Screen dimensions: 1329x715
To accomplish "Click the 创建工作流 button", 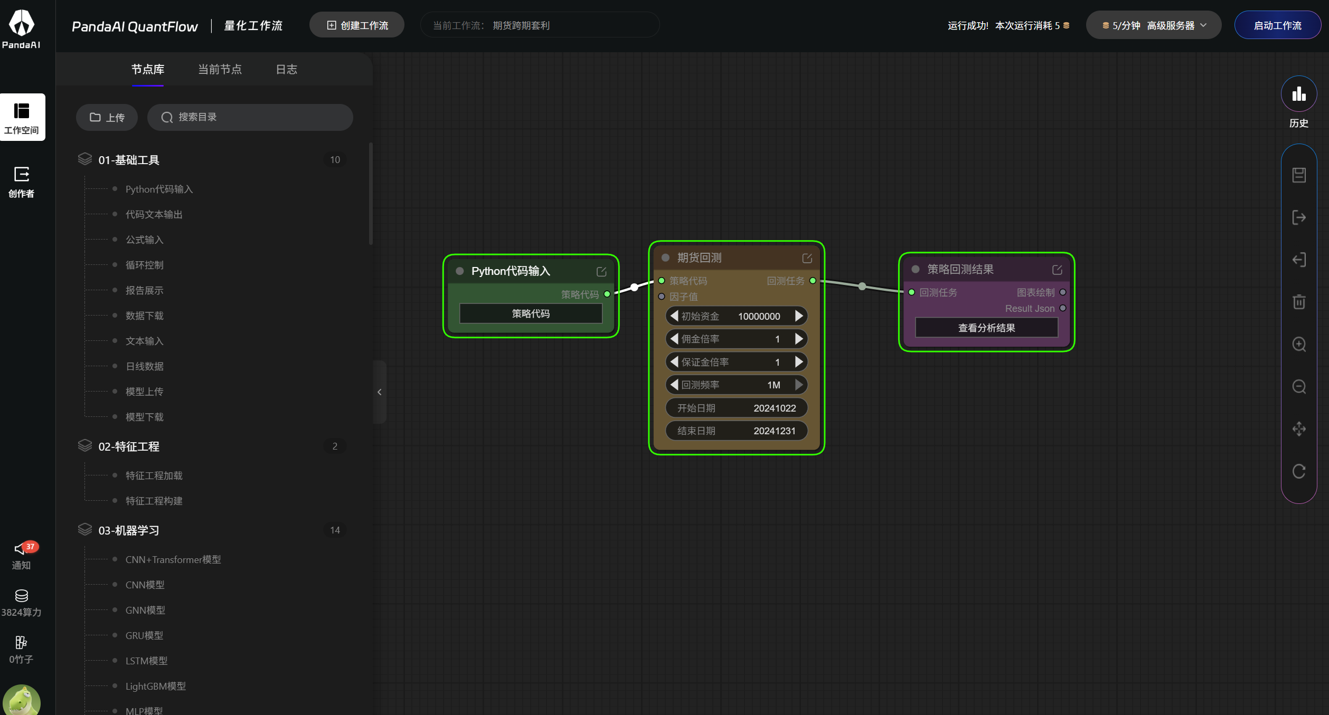I will [357, 25].
